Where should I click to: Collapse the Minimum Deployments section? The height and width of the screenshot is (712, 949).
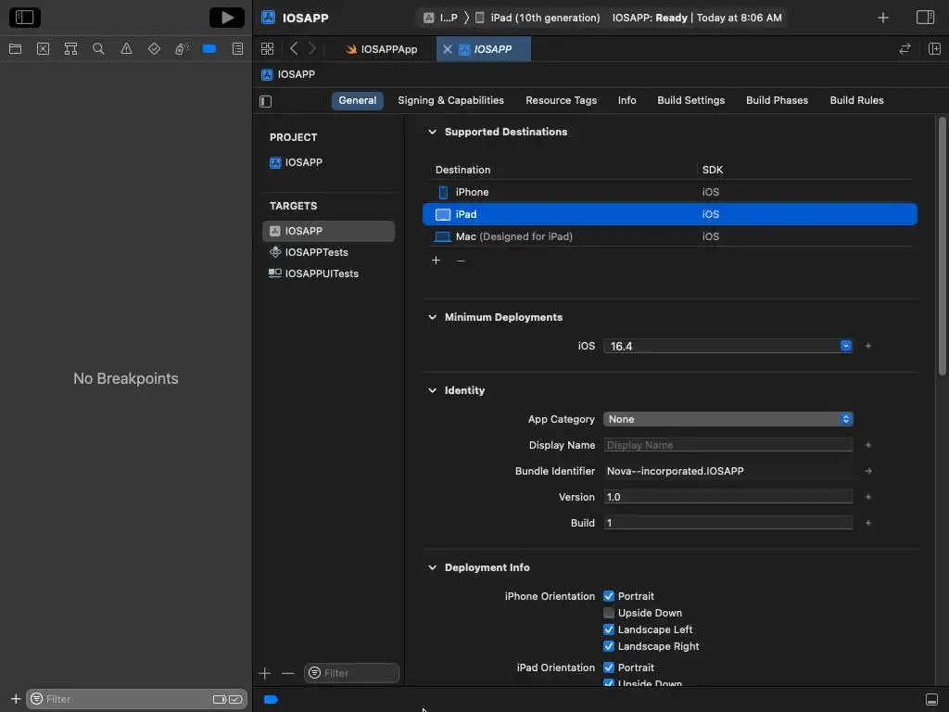click(x=432, y=317)
